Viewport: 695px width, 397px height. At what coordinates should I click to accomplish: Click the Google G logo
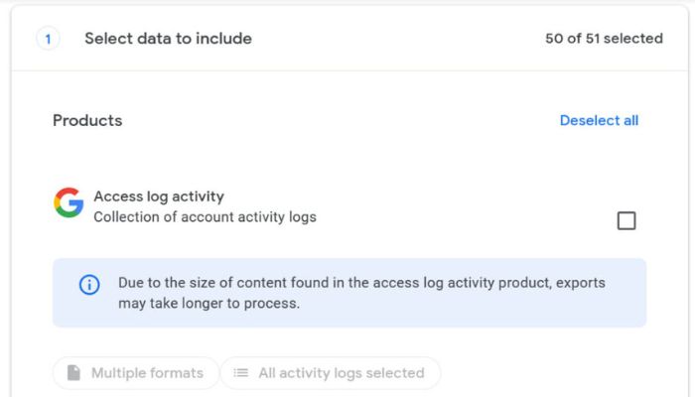click(69, 202)
